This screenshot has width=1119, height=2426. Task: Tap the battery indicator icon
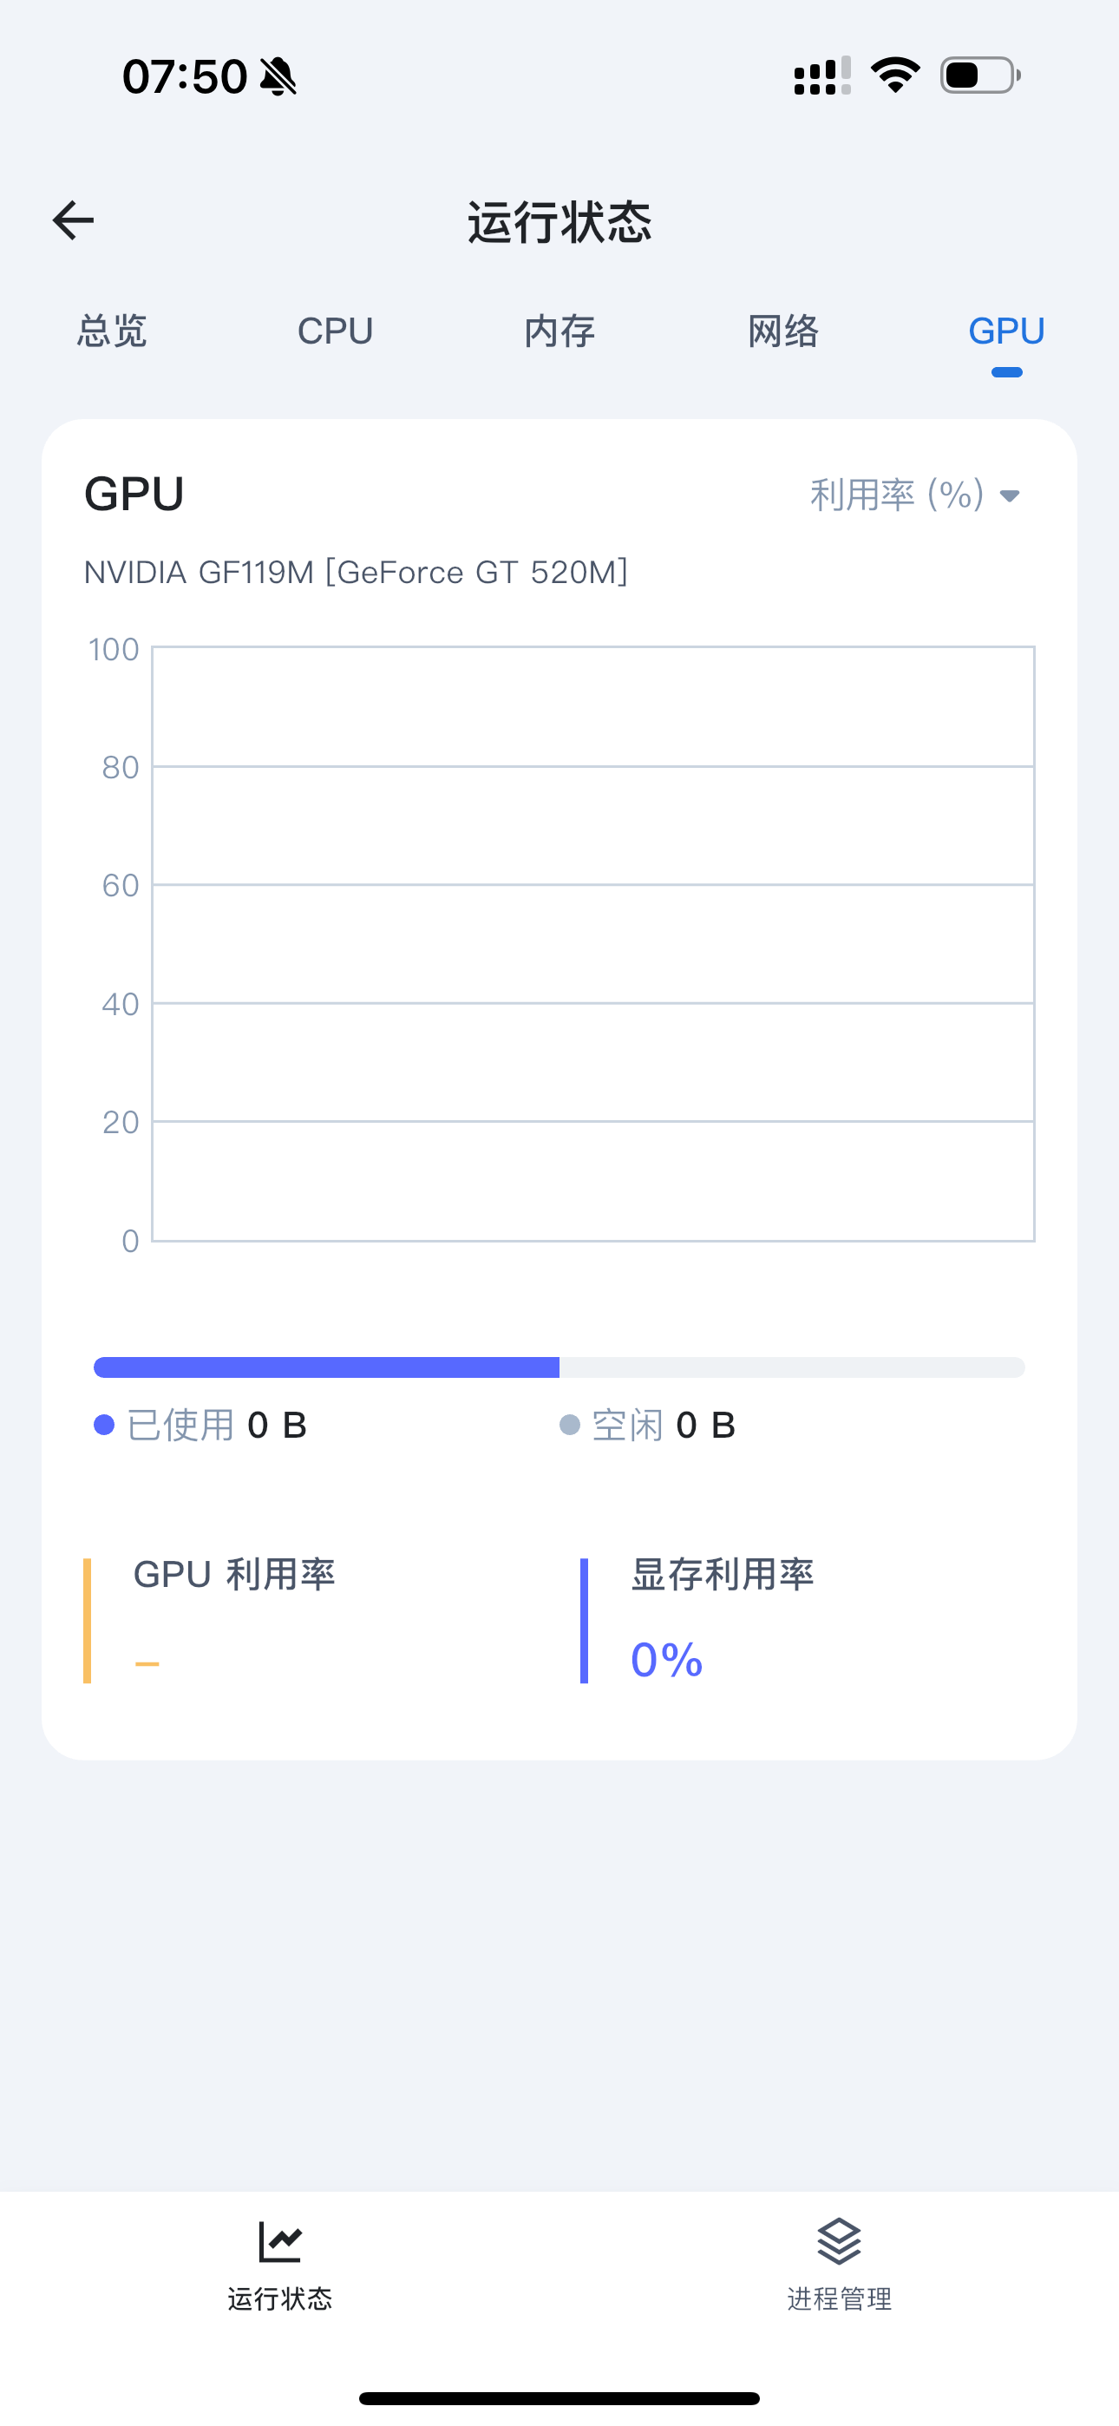coord(980,75)
